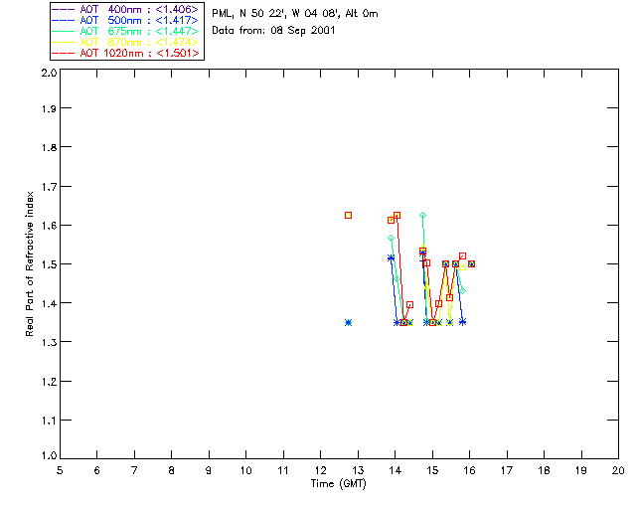This screenshot has width=636, height=509.
Task: Click the isolated red square marker before 13 GMT
Action: click(x=348, y=215)
